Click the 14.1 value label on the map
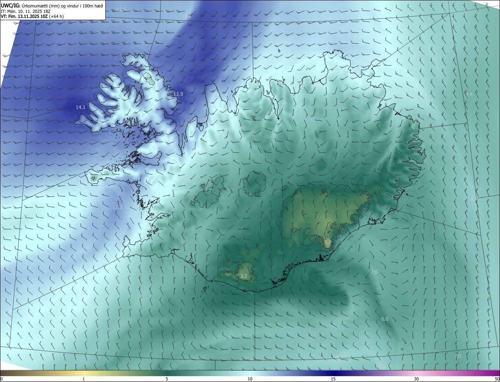Viewport: 500px width, 382px height. (x=80, y=107)
